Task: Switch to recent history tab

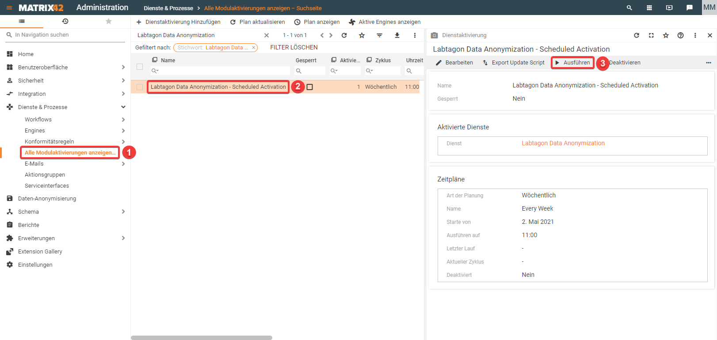Action: [x=65, y=21]
